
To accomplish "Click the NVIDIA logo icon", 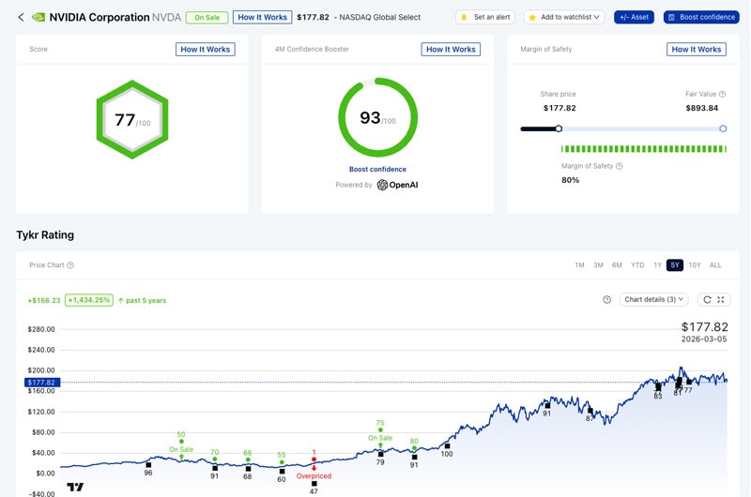I will (38, 17).
